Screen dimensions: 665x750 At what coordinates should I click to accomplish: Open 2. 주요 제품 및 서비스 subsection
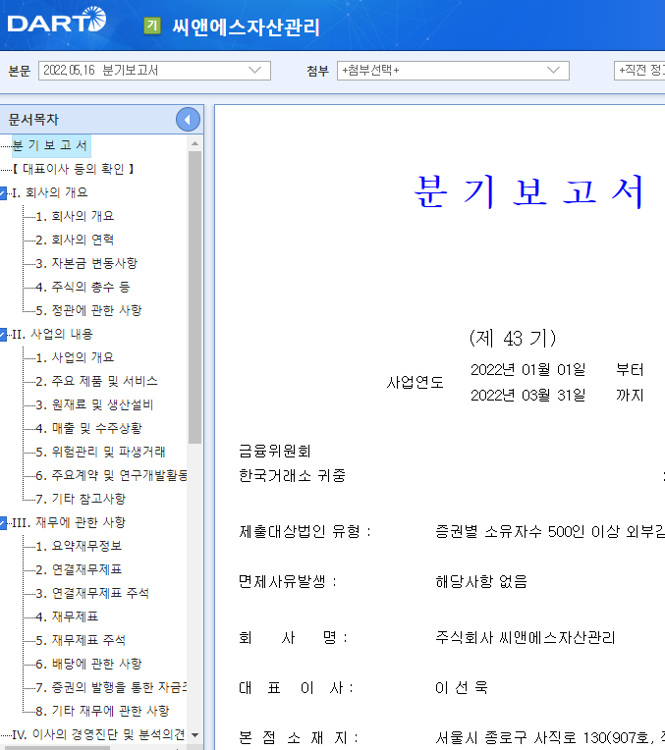[96, 381]
